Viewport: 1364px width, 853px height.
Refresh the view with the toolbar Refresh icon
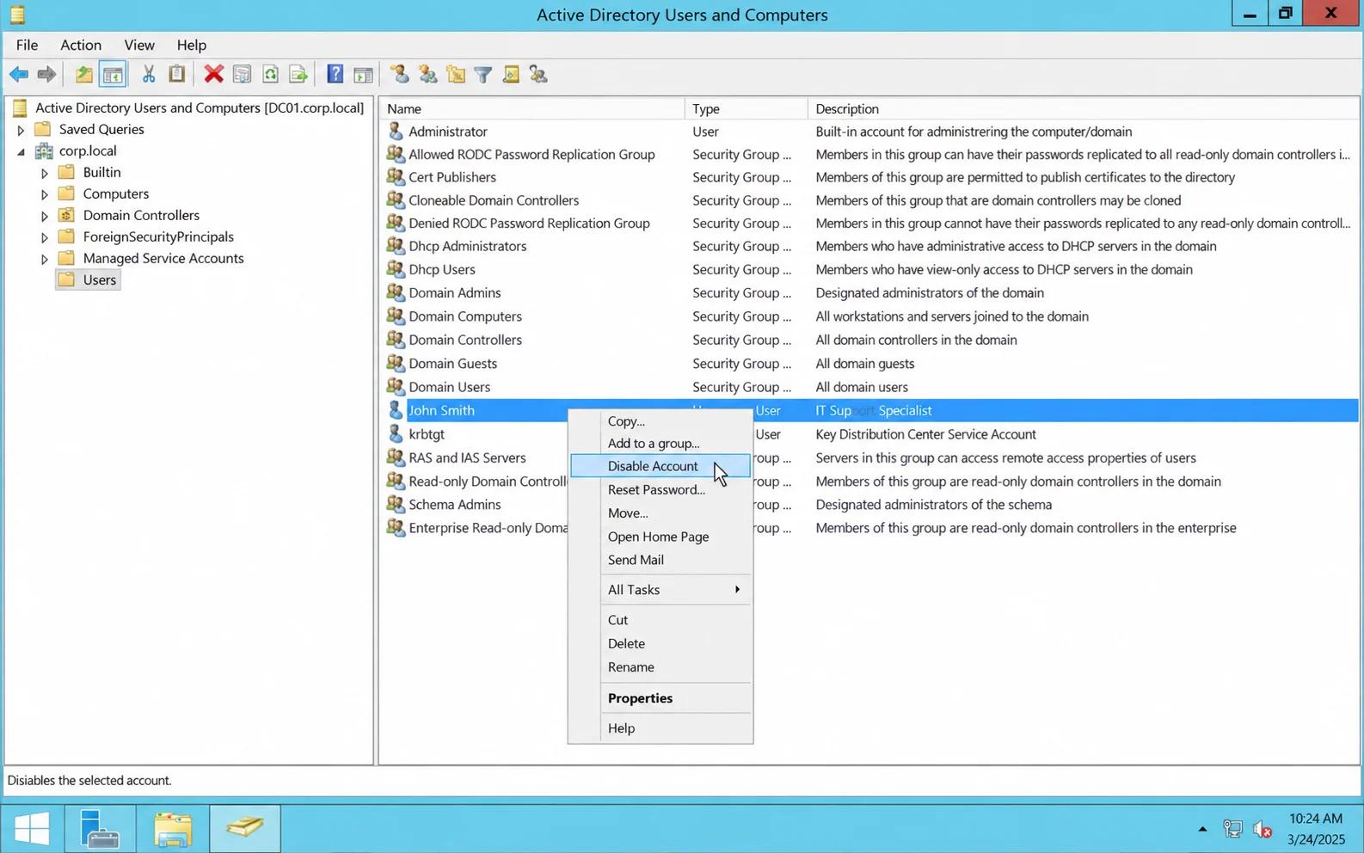tap(271, 75)
